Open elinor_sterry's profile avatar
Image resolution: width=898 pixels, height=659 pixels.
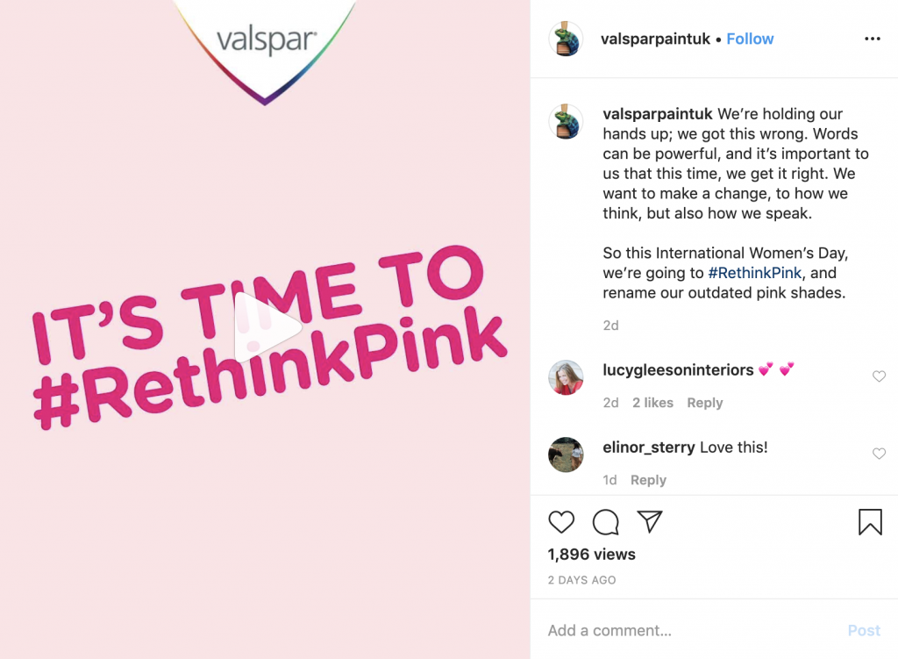coord(566,455)
